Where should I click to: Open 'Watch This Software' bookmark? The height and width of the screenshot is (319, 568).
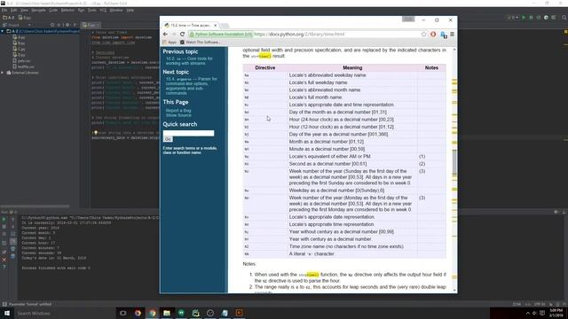(x=201, y=43)
